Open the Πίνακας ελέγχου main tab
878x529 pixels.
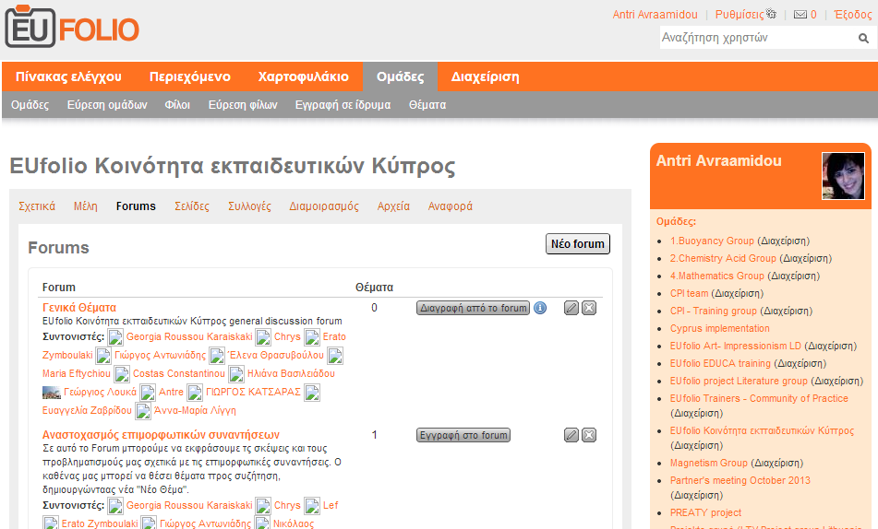[x=68, y=76]
